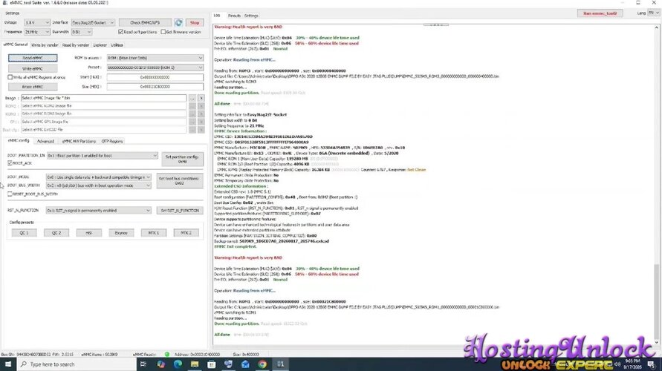Click the refresh icon beside Check EMMC/UFS
662x371 pixels.
178,23
